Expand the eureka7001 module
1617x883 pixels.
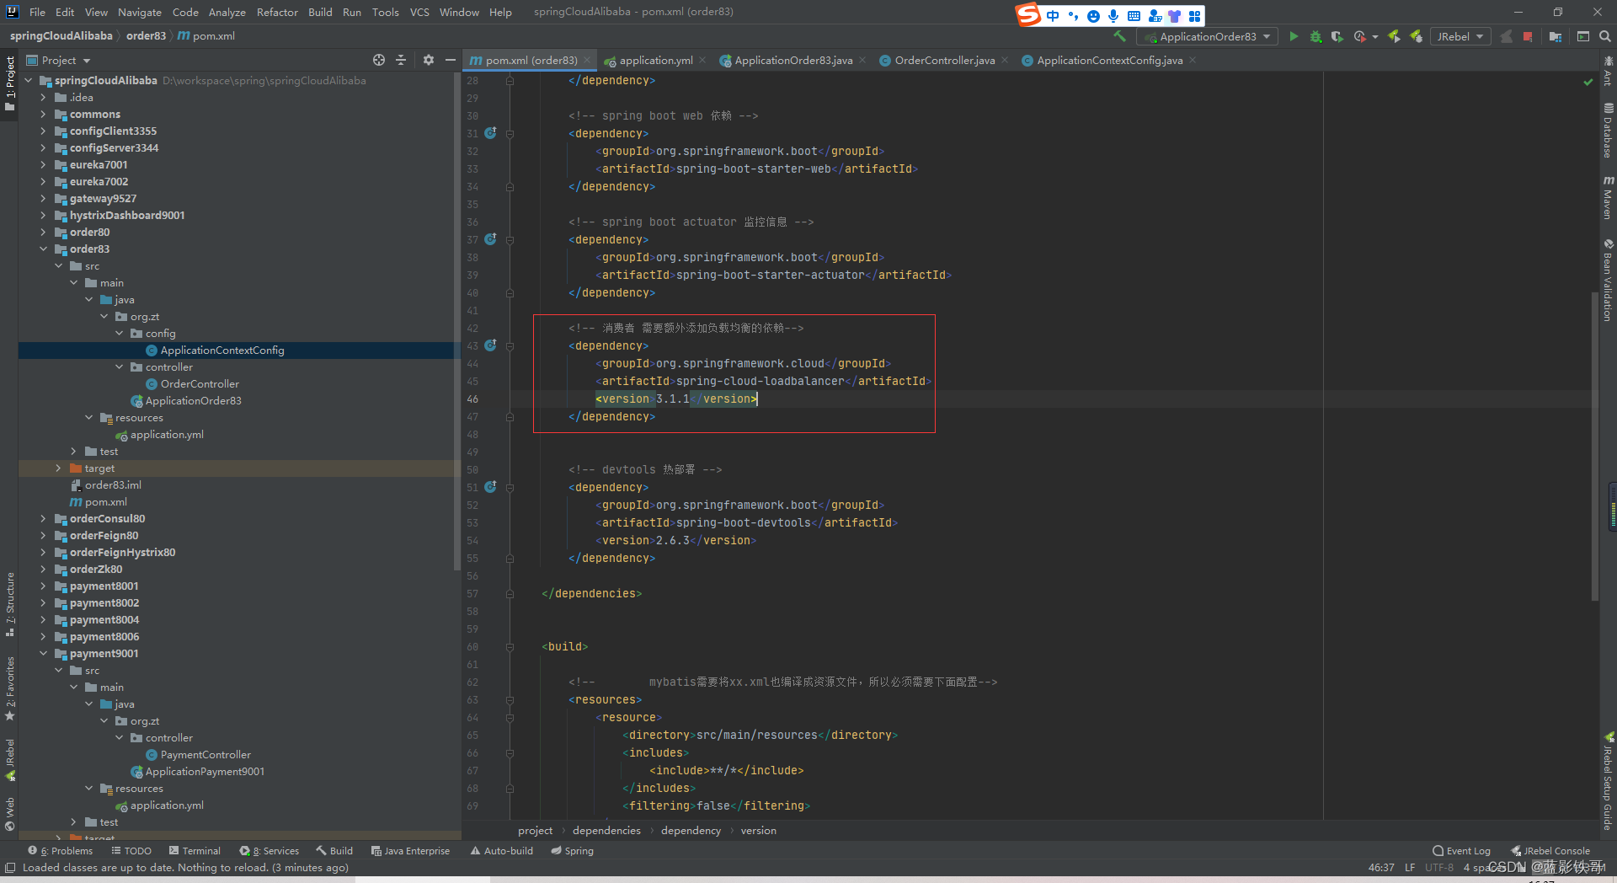(43, 164)
